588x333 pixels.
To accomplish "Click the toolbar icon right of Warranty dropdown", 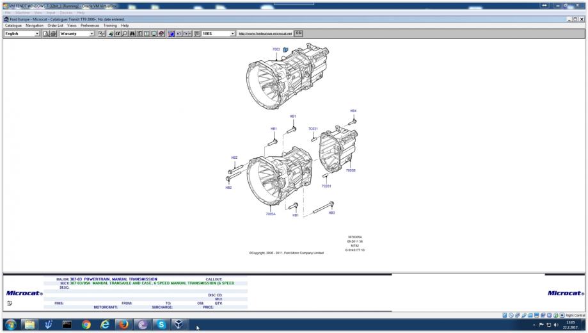I will (101, 33).
